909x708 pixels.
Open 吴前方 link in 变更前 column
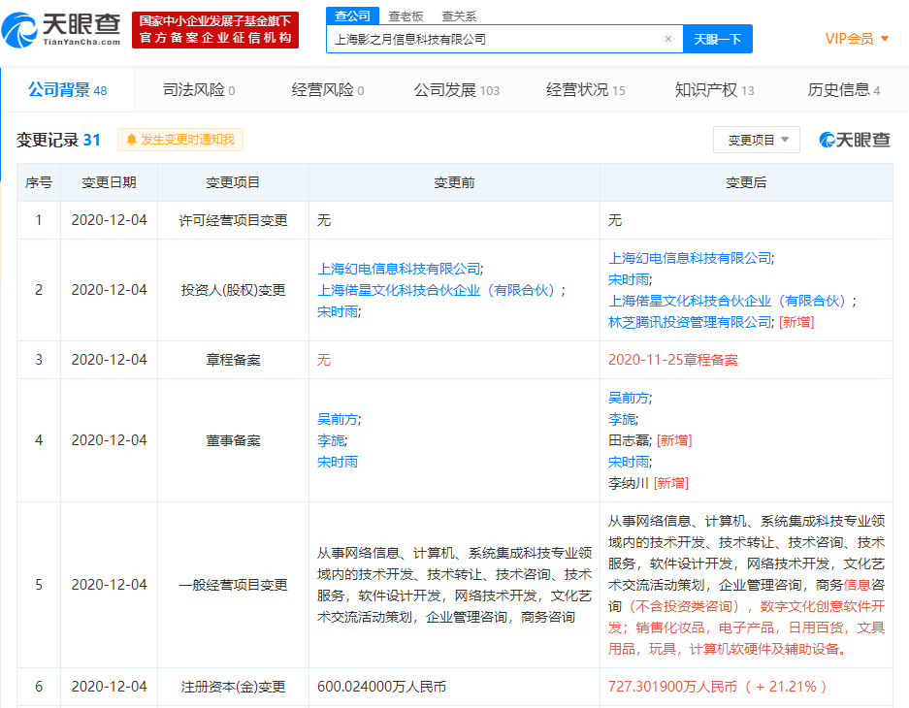[x=338, y=419]
